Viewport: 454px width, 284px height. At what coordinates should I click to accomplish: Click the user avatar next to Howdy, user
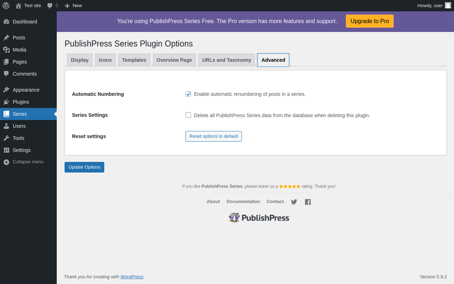448,5
